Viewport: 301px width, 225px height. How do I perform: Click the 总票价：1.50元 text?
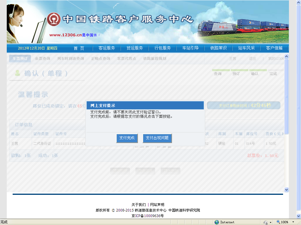pyautogui.click(x=262, y=156)
